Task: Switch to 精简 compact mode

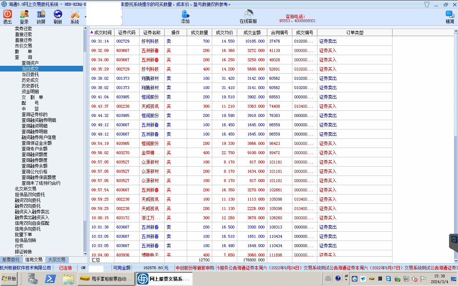Action: 450,16
